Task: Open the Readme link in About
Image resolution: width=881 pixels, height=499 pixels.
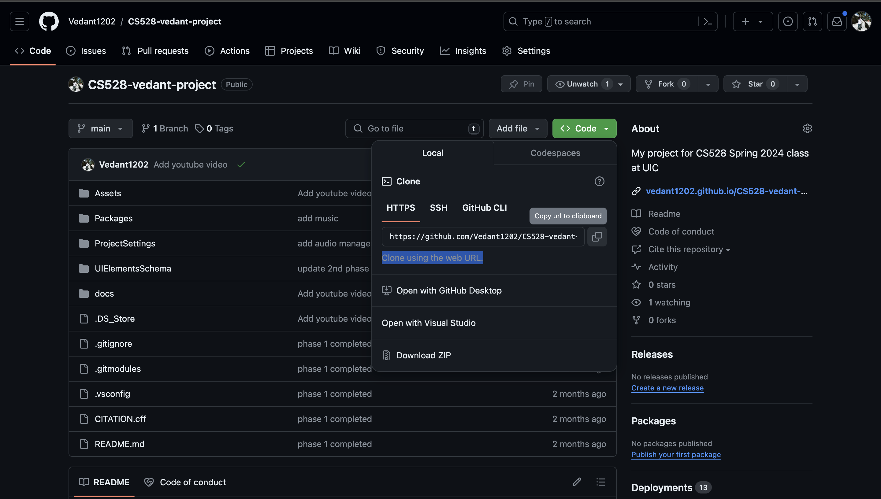Action: [664, 213]
